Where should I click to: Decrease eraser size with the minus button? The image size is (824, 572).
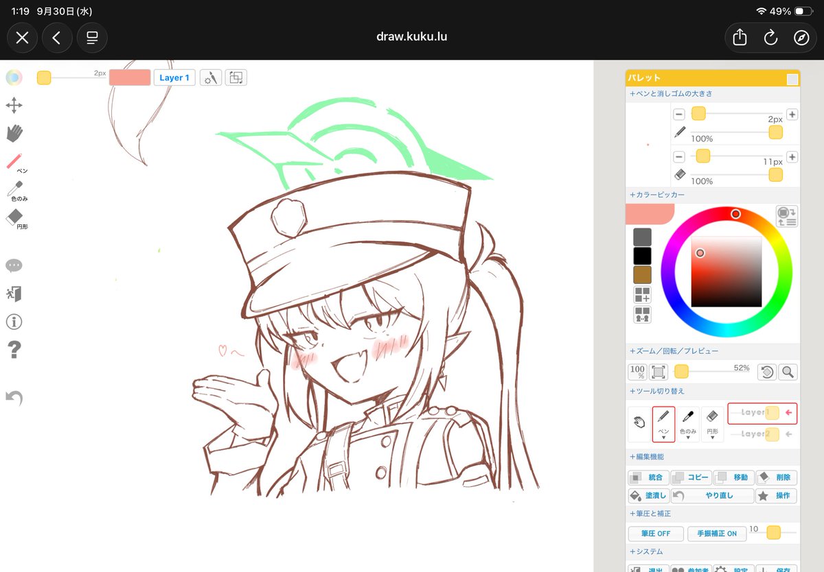pyautogui.click(x=679, y=157)
